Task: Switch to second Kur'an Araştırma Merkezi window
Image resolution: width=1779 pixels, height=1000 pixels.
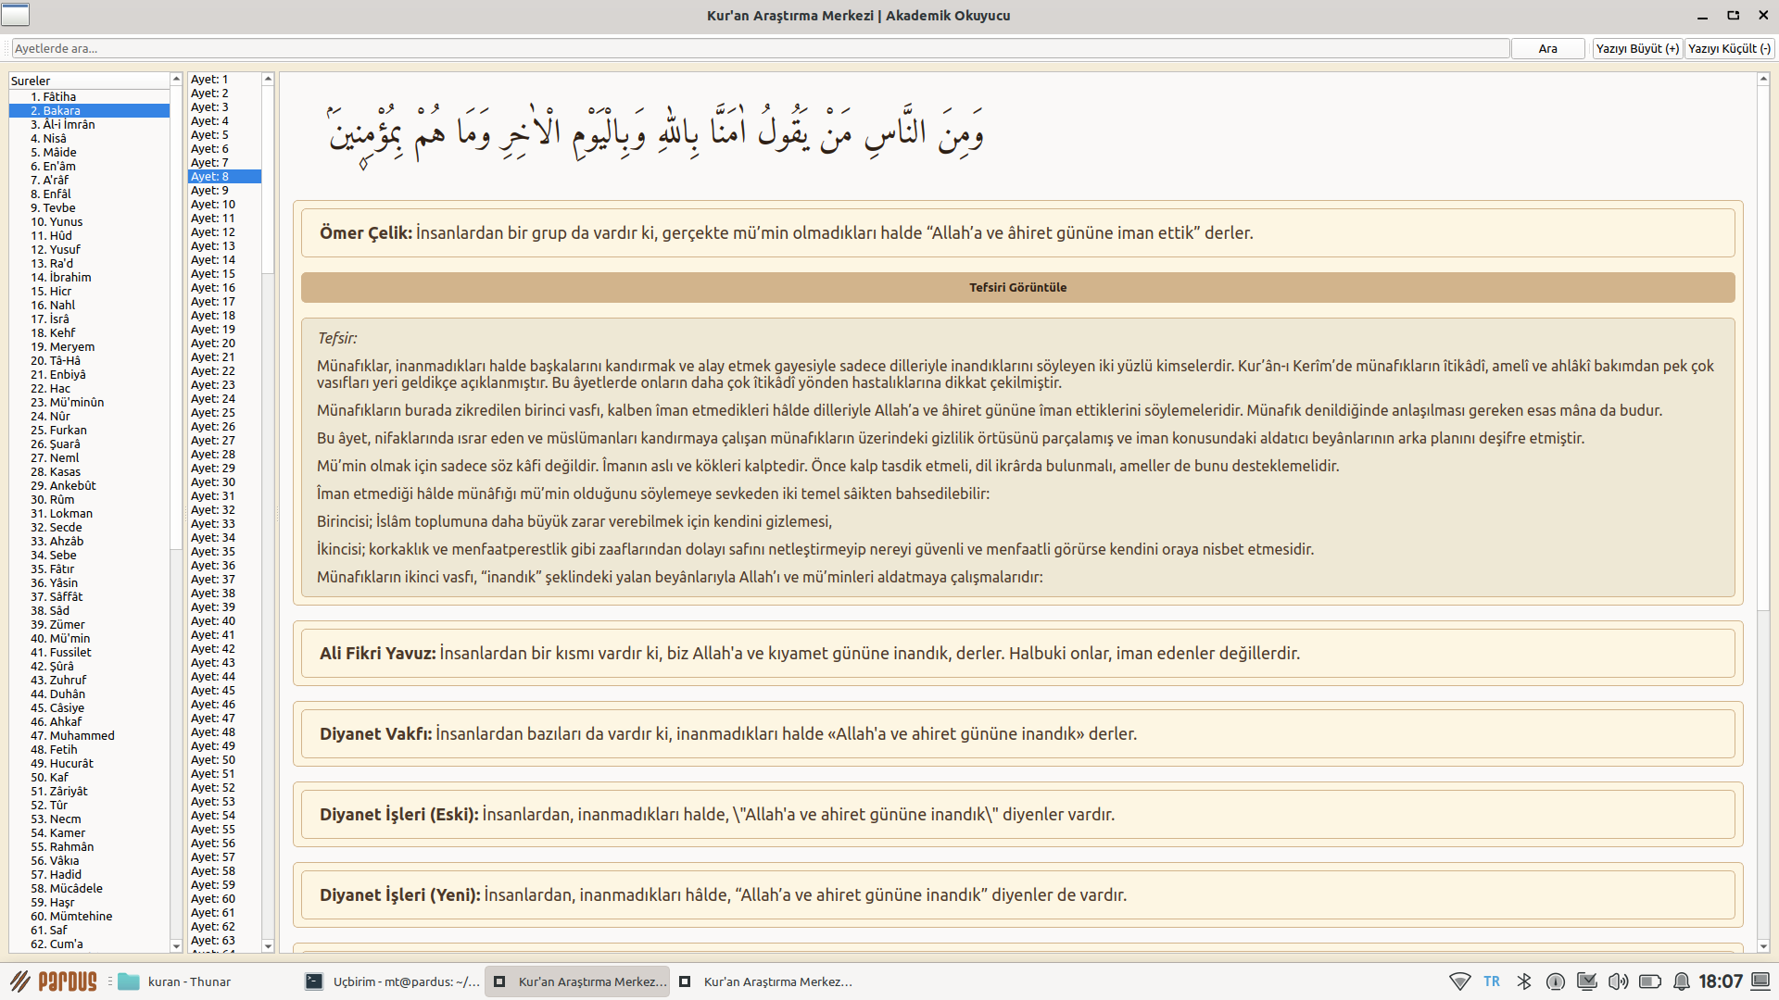Action: (x=767, y=981)
